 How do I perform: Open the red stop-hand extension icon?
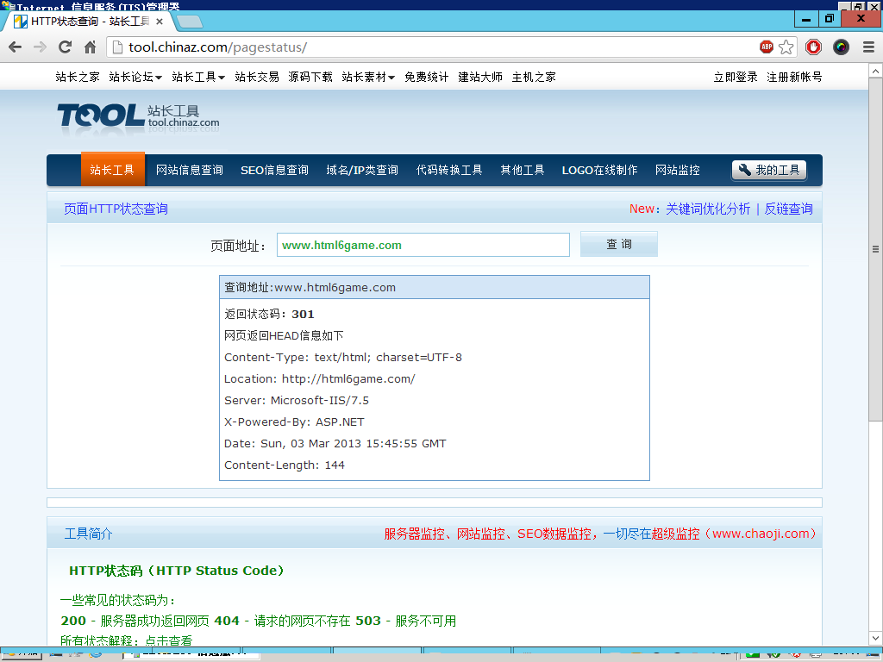point(813,47)
